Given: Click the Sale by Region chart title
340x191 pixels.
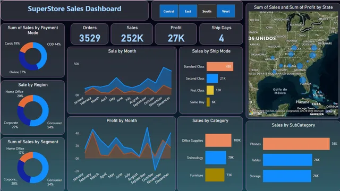Looking at the screenshot, I should (x=33, y=85).
